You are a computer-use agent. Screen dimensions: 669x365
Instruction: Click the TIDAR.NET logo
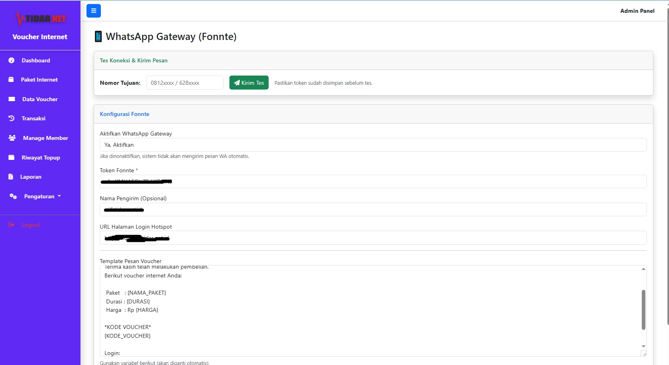tap(40, 18)
